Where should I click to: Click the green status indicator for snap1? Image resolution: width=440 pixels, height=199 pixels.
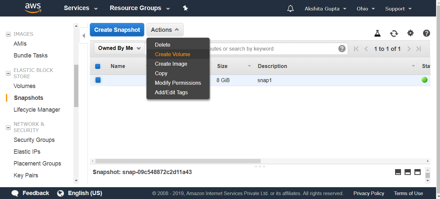tap(425, 80)
